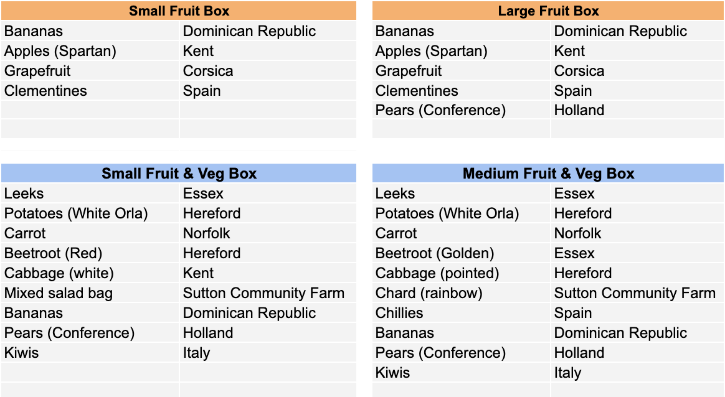
Task: Select the Large Fruit Box header cell
Action: click(548, 11)
